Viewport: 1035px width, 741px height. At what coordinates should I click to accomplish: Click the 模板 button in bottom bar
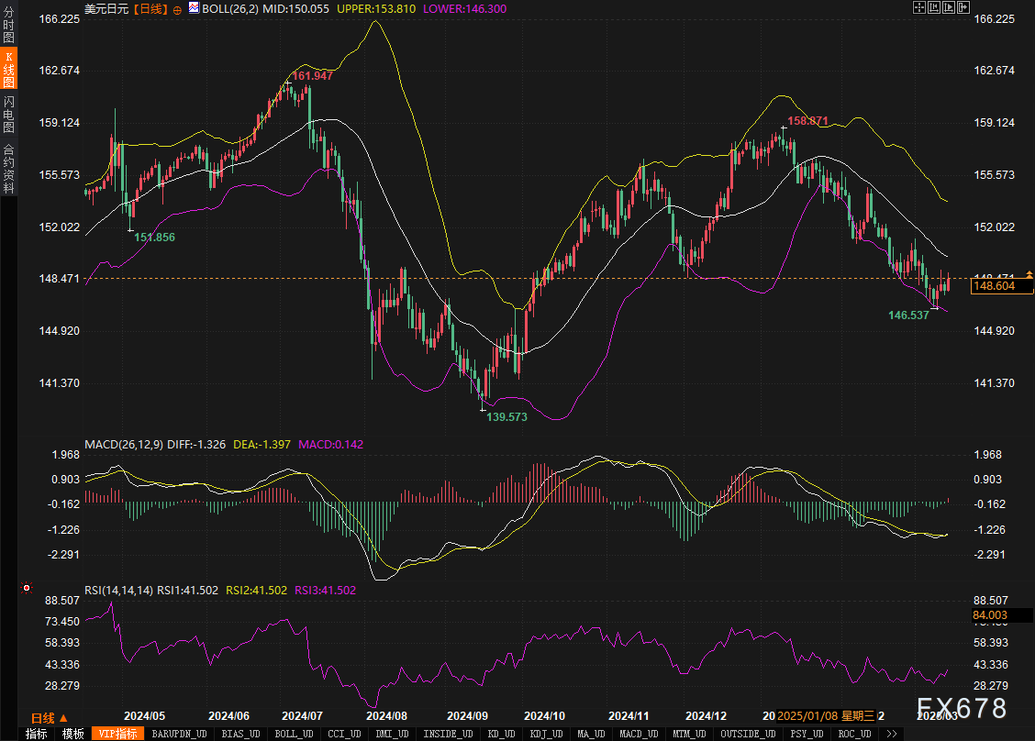[x=73, y=734]
